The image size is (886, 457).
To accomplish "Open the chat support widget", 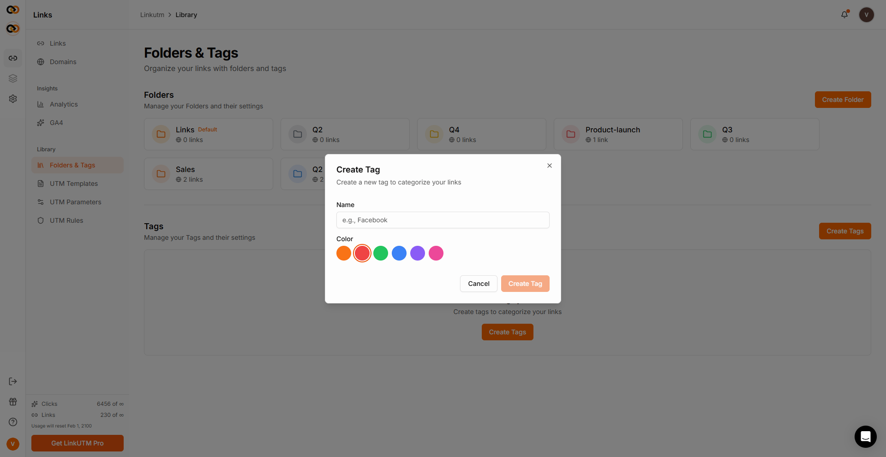I will coord(865,436).
